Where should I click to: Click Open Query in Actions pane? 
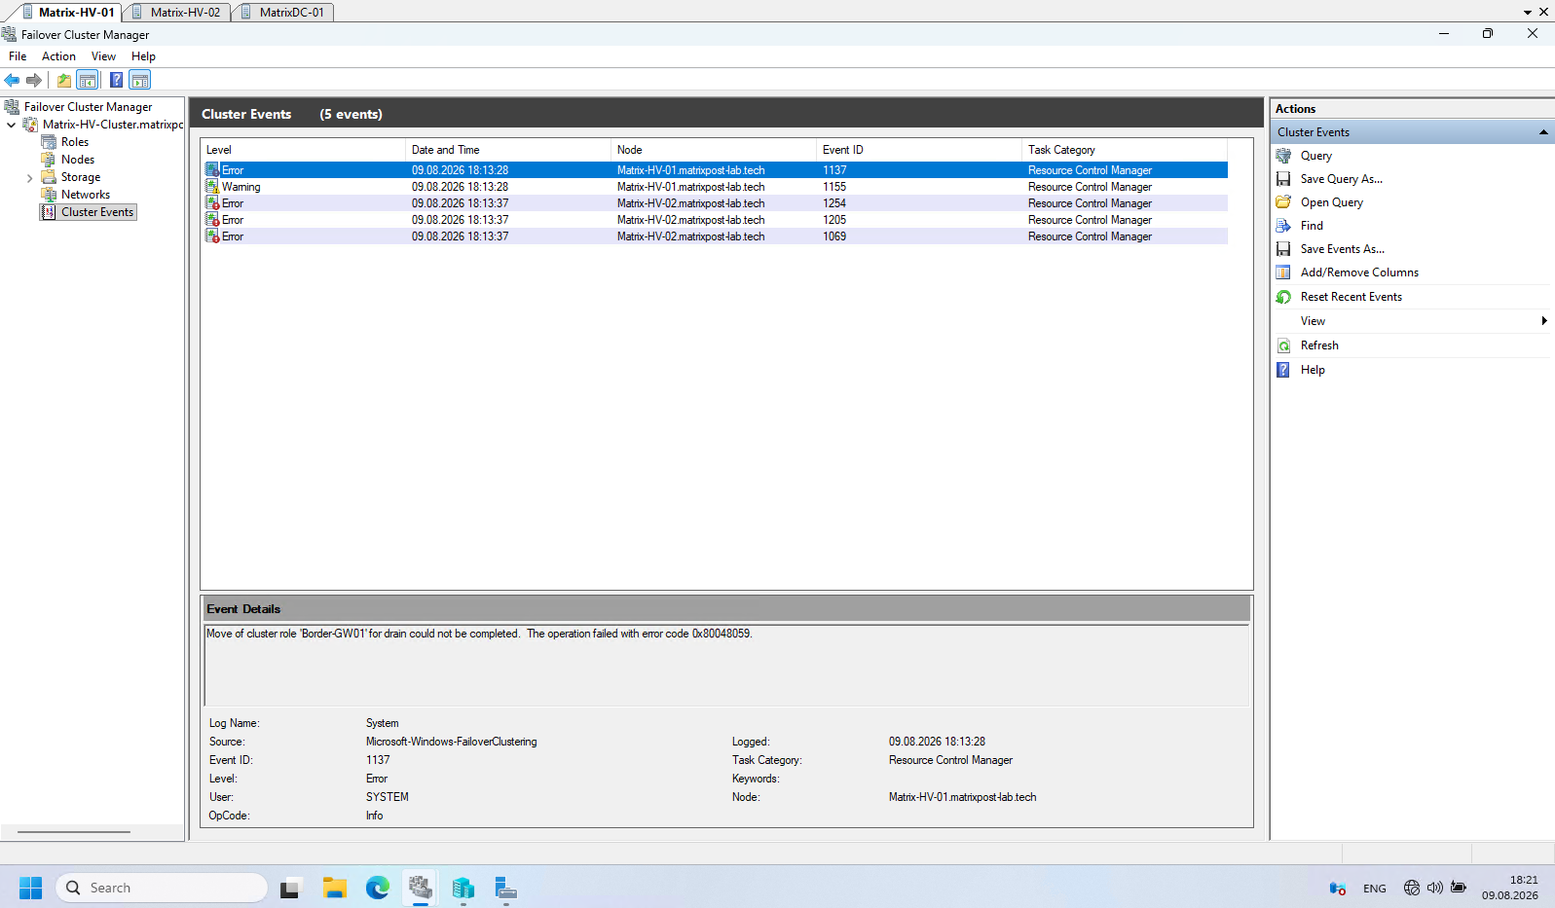1331,202
